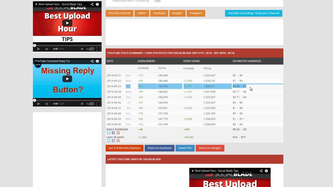The image size is (333, 187).
Task: Click video views total 1,338,093 for 2014-09-29
Action: pyautogui.click(x=209, y=119)
